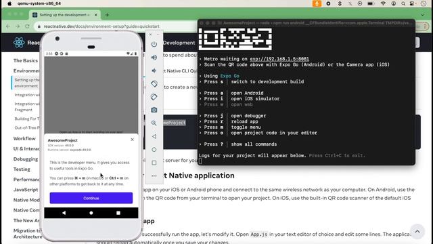Click AwesomeProject title in developer menu
The image size is (433, 244).
62,140
